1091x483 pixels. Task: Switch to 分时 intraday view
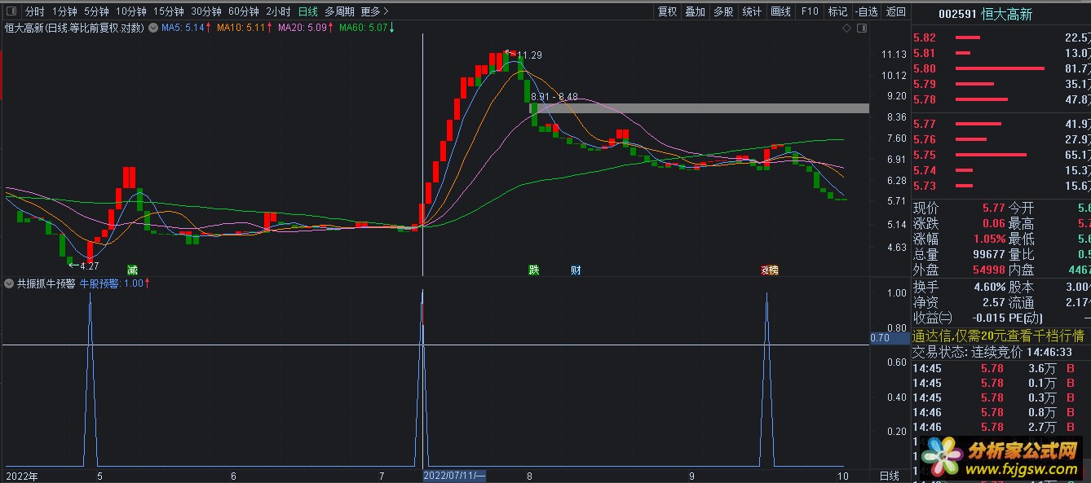(34, 11)
